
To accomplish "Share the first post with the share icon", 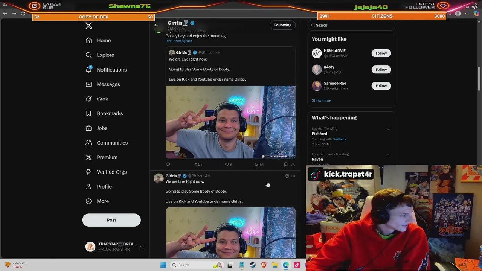I will [293, 164].
